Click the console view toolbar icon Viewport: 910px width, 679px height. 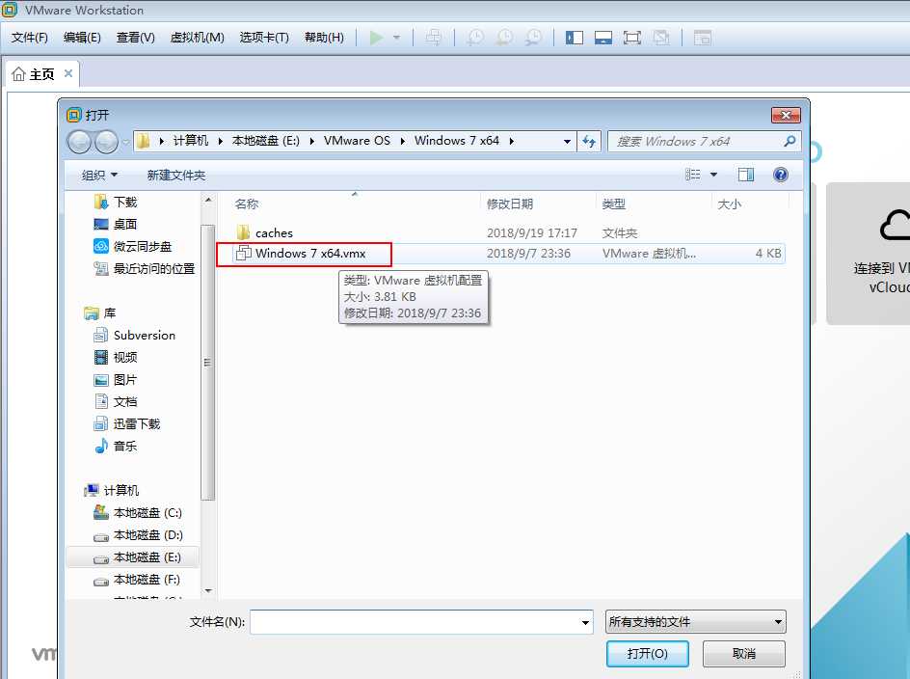coord(702,38)
